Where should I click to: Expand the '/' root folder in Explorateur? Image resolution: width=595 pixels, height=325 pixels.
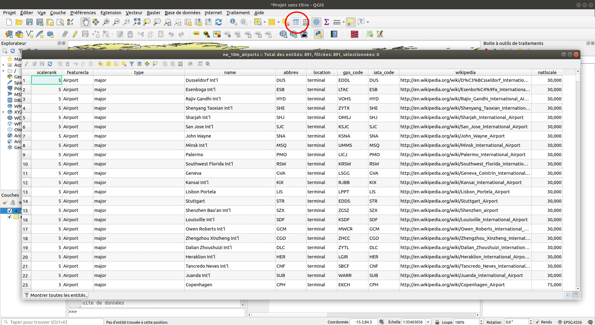coord(3,71)
